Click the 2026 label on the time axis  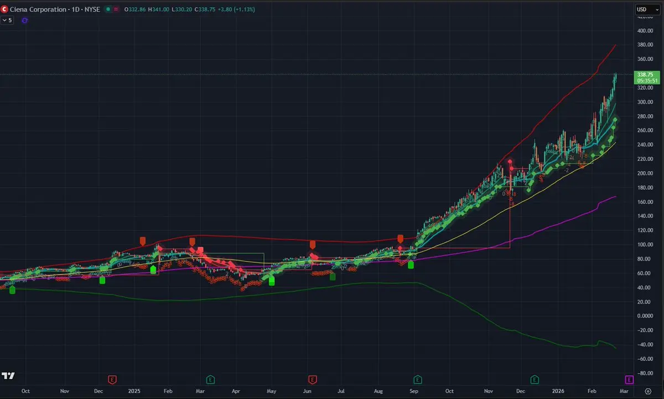(x=558, y=391)
